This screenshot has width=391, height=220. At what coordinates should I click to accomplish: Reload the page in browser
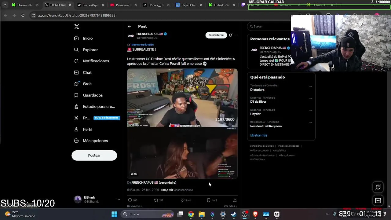[x=23, y=15]
